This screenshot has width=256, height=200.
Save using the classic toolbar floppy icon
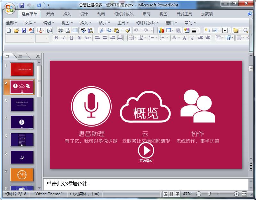[x=24, y=30]
